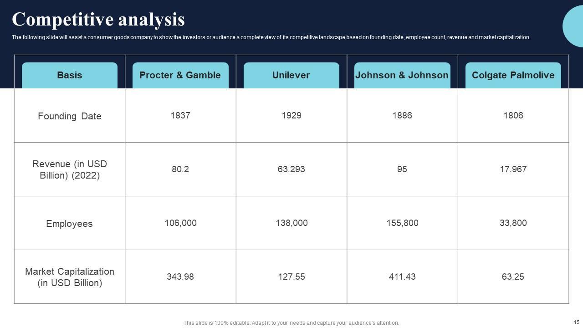Select Procter & Gamble founding year 1837
Image resolution: width=583 pixels, height=328 pixels.
coord(180,115)
